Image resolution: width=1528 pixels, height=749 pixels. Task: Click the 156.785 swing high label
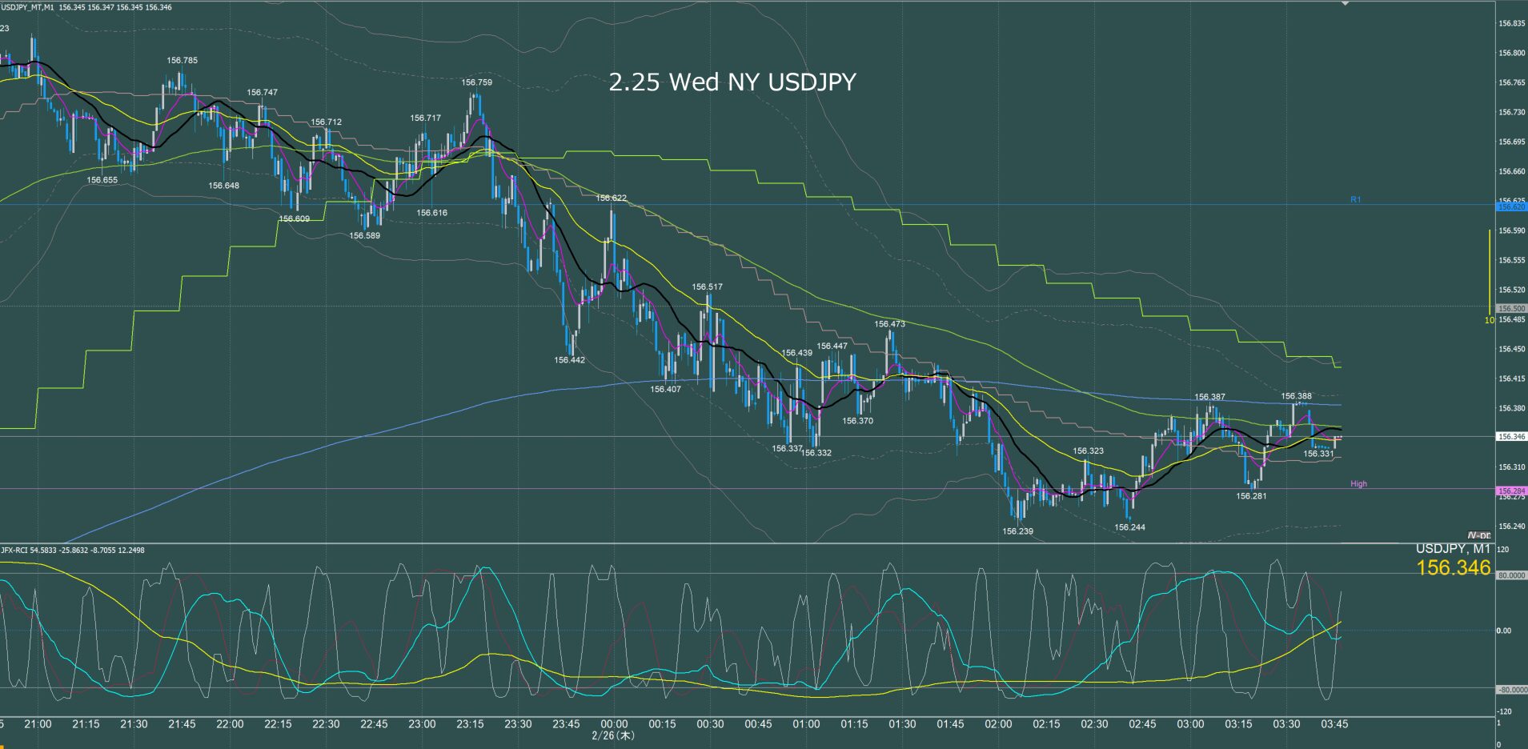pos(182,60)
